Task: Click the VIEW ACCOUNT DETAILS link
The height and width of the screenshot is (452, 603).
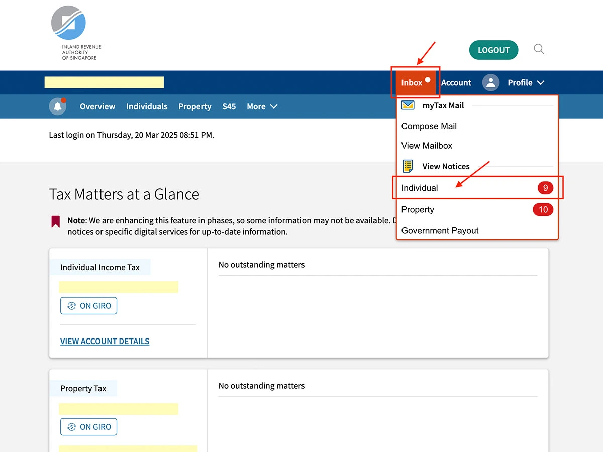Action: pyautogui.click(x=105, y=341)
